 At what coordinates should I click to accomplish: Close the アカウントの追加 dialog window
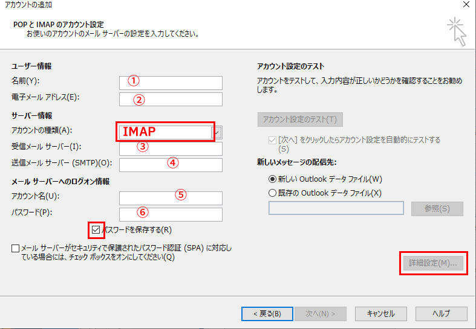465,5
